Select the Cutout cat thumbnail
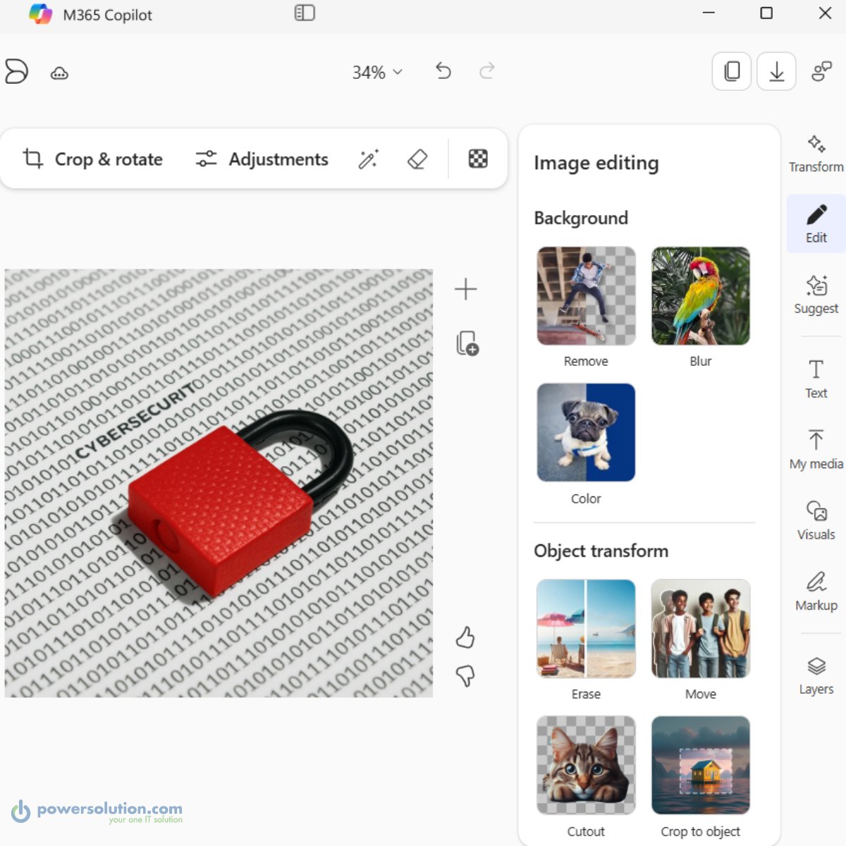The image size is (846, 846). coord(586,766)
